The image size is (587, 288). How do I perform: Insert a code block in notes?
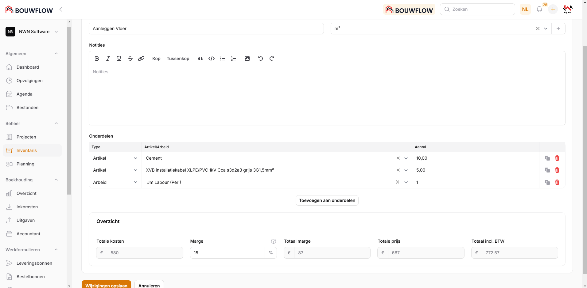tap(212, 59)
